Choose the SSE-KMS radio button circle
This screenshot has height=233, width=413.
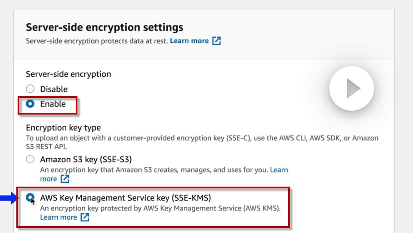[x=30, y=198]
